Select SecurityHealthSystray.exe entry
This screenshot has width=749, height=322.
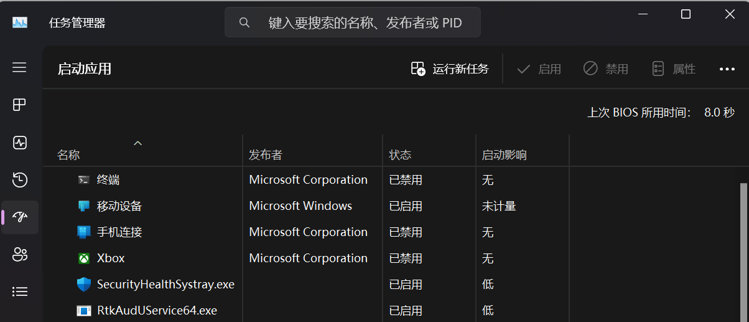coord(165,284)
